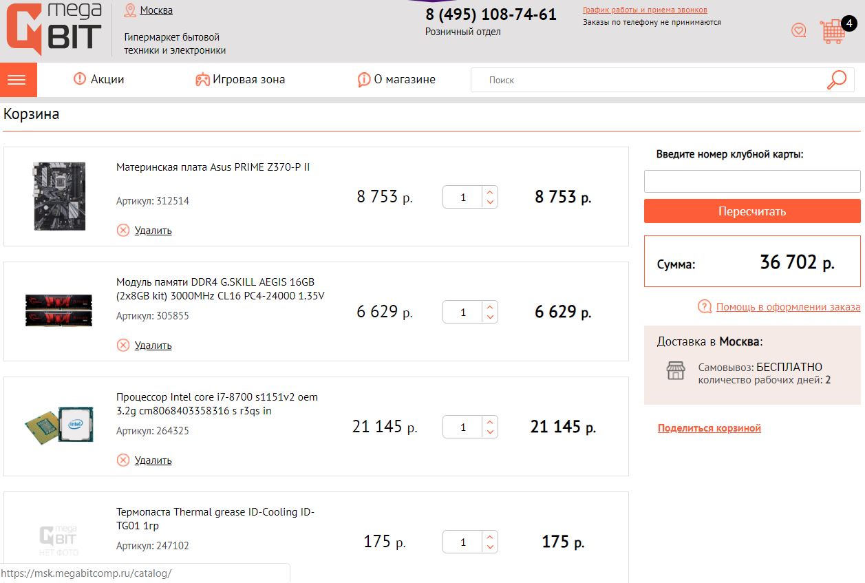
Task: Open the shopping cart icon
Action: 833,32
